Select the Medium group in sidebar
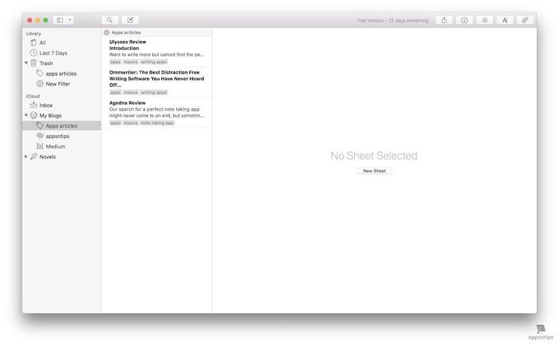 (x=55, y=146)
